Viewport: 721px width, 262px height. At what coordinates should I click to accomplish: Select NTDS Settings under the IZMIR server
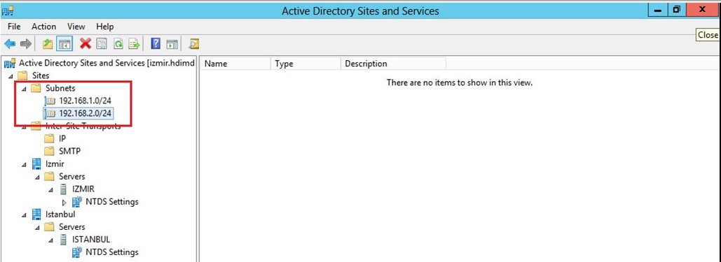[x=111, y=201]
